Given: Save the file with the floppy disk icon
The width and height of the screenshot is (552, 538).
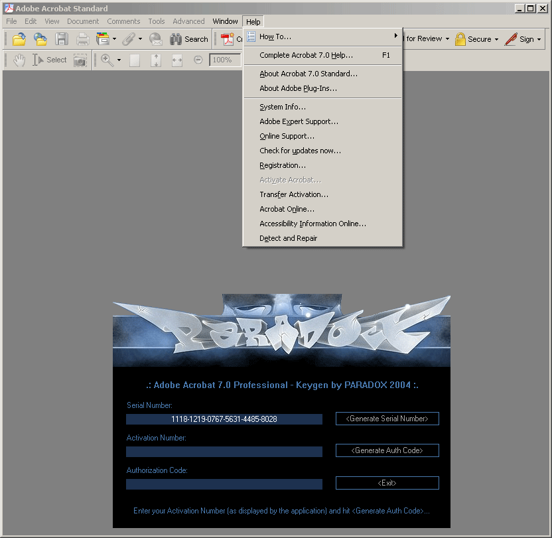Looking at the screenshot, I should (62, 39).
